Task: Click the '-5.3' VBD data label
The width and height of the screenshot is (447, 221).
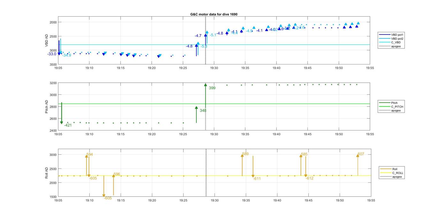Action: coord(204,47)
